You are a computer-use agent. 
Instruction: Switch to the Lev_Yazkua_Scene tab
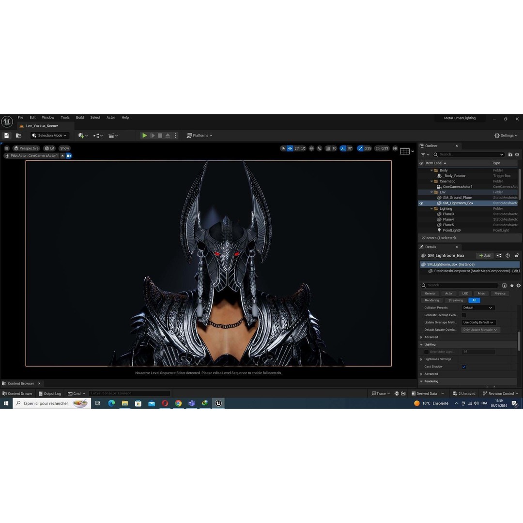(x=42, y=126)
